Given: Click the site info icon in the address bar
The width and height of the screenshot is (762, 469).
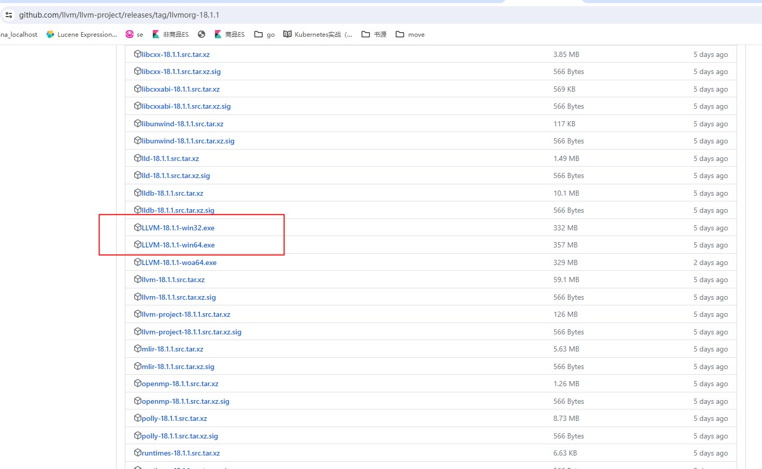Looking at the screenshot, I should point(8,15).
